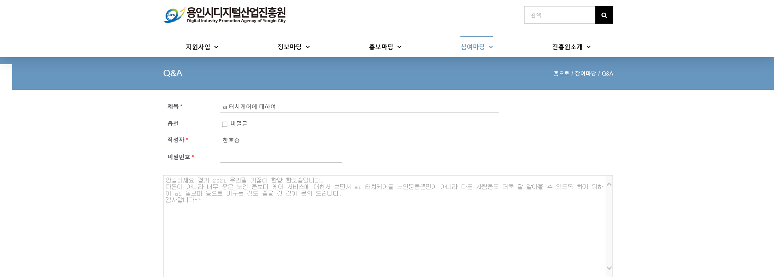The width and height of the screenshot is (774, 278).
Task: Expand the 참여마당 menu chevron
Action: pyautogui.click(x=491, y=47)
